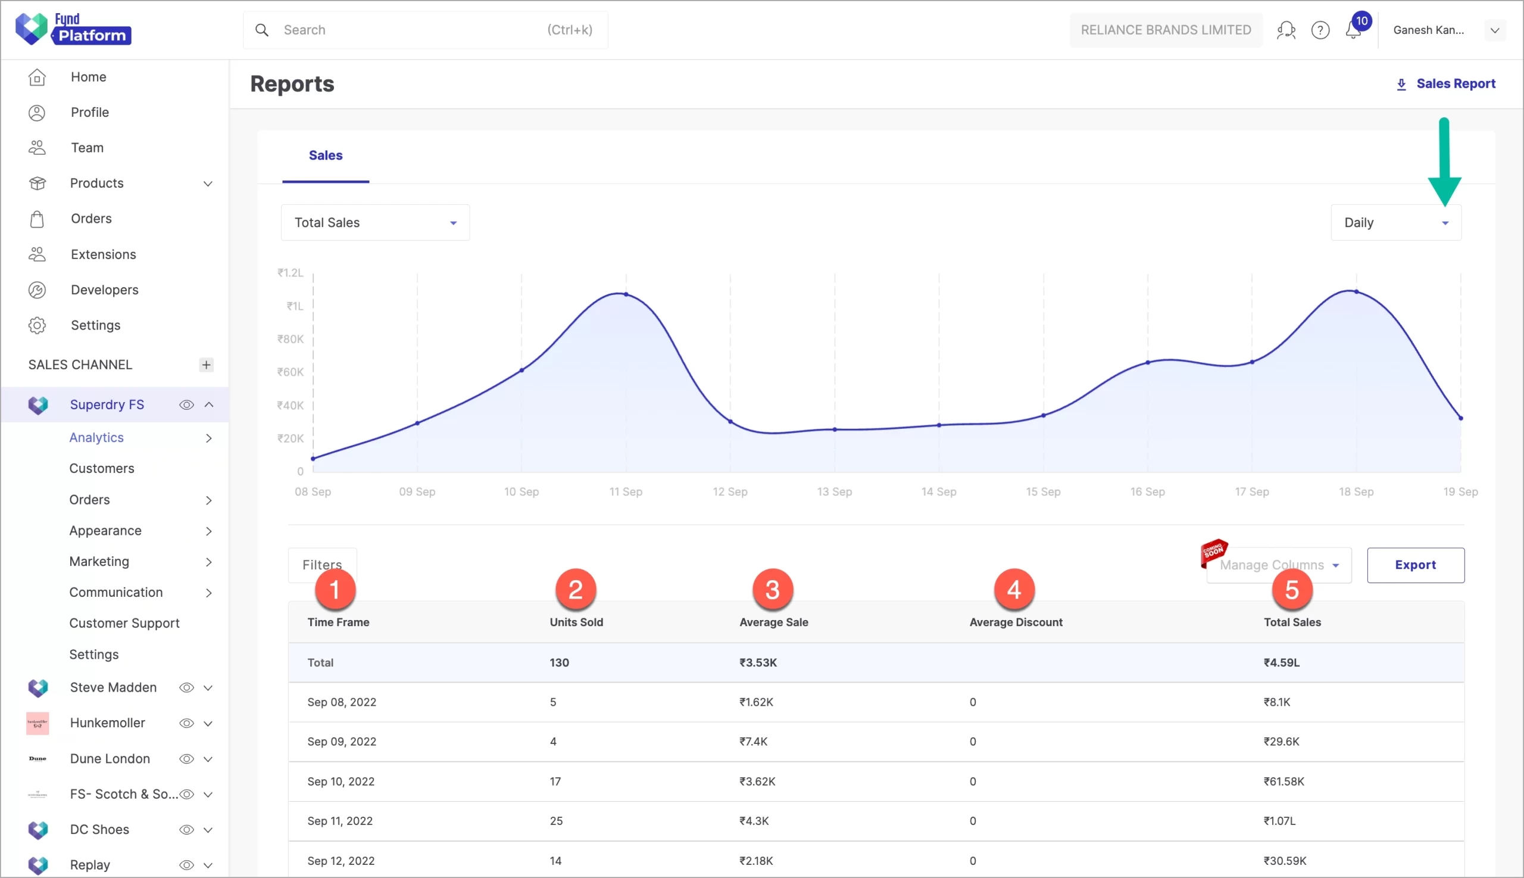Click the Team people icon

coord(37,148)
